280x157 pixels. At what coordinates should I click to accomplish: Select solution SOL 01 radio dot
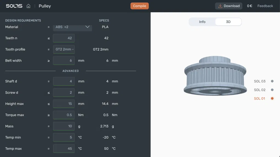pyautogui.click(x=272, y=99)
